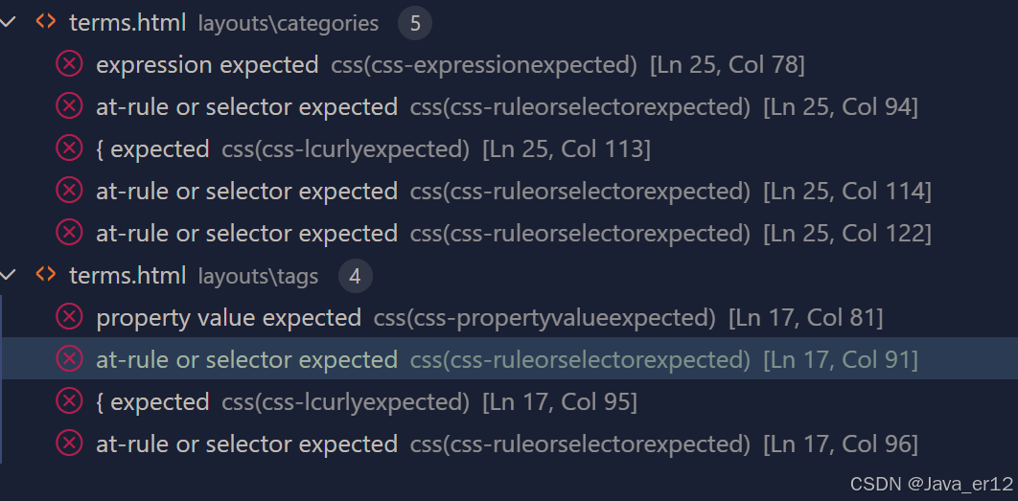Click error icon beside '{ expected' at Col 113

pos(69,148)
